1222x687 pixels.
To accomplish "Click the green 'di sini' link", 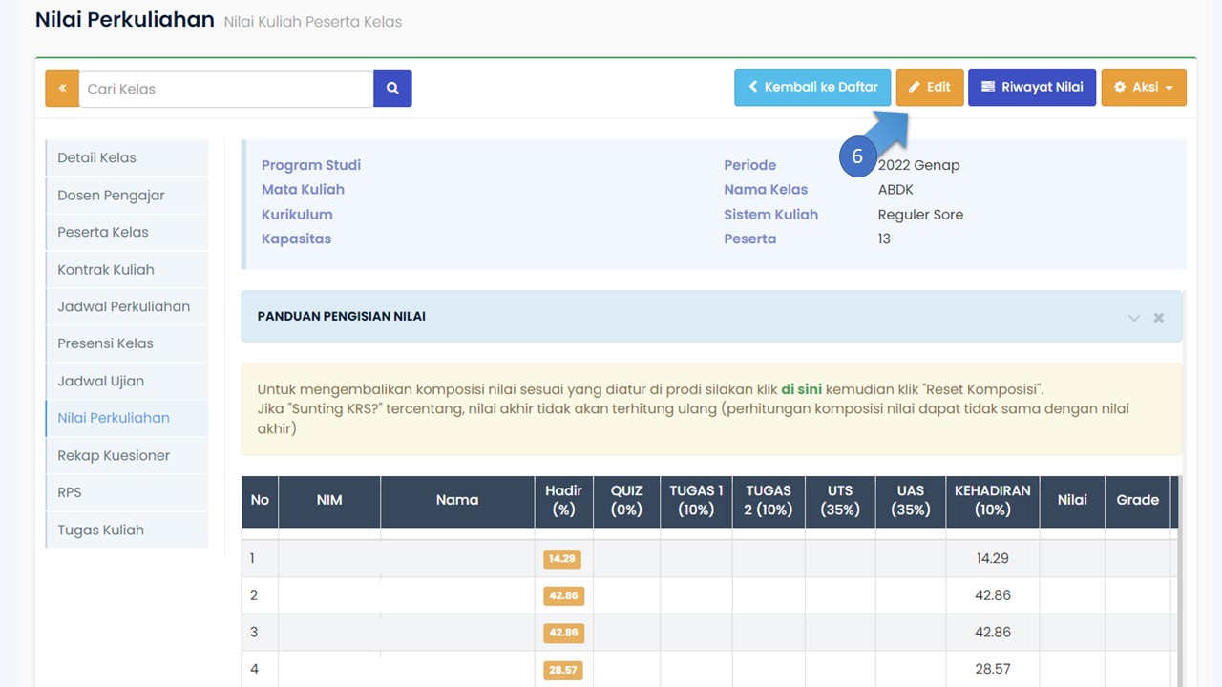I will click(801, 389).
